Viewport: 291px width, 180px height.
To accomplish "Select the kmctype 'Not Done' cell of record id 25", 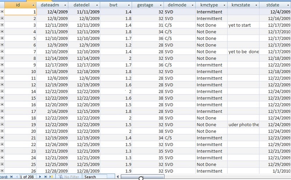I will click(211, 164).
